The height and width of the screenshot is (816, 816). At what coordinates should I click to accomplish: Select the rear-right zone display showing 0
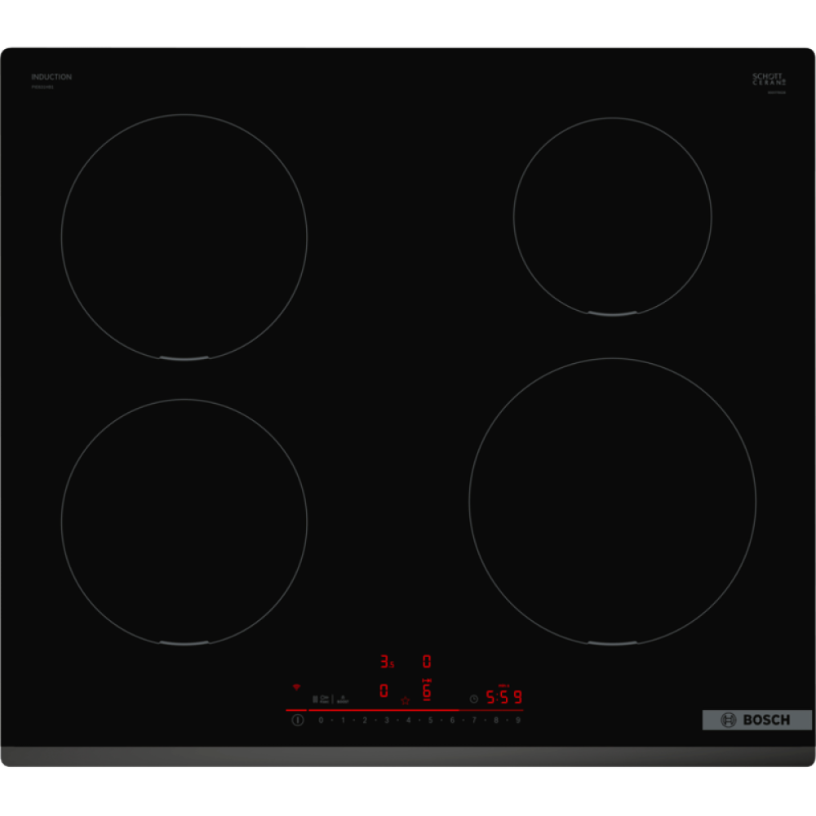pos(426,662)
